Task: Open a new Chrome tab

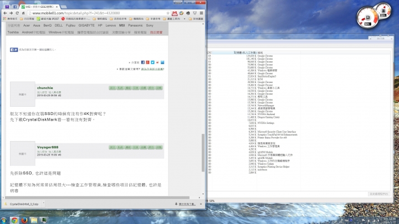Action: [64, 7]
